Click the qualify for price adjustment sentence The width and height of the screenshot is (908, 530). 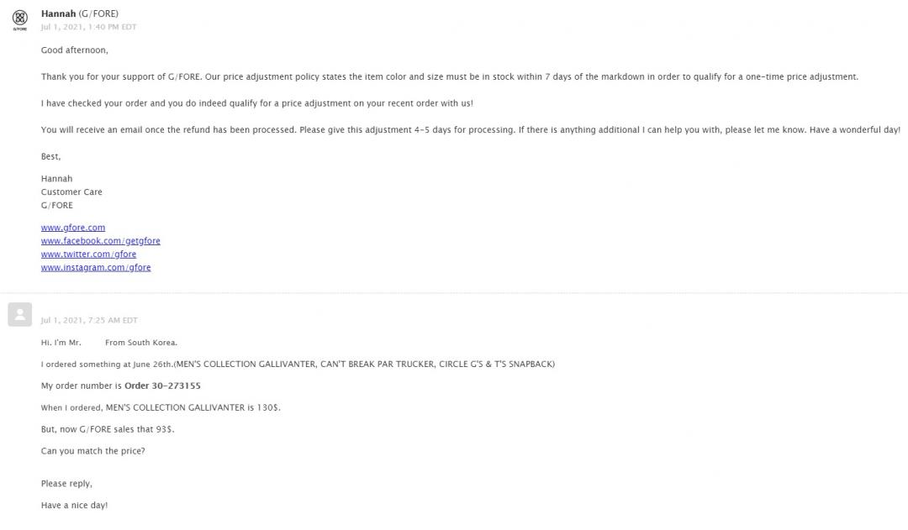pyautogui.click(x=257, y=103)
